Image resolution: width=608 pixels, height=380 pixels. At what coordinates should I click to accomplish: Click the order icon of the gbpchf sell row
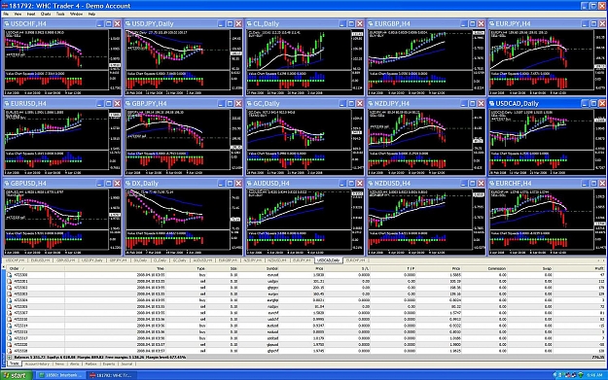pyautogui.click(x=10, y=351)
